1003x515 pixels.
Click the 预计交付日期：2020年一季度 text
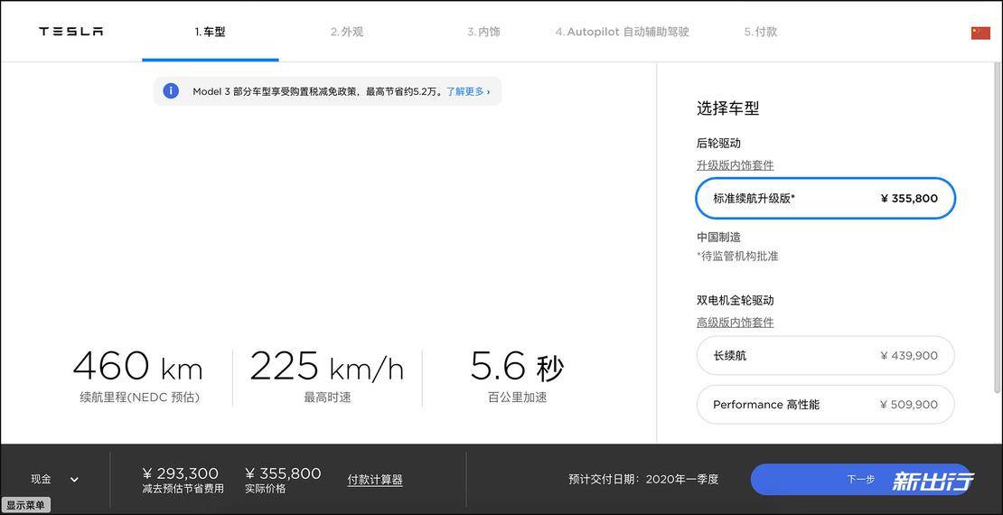point(643,479)
